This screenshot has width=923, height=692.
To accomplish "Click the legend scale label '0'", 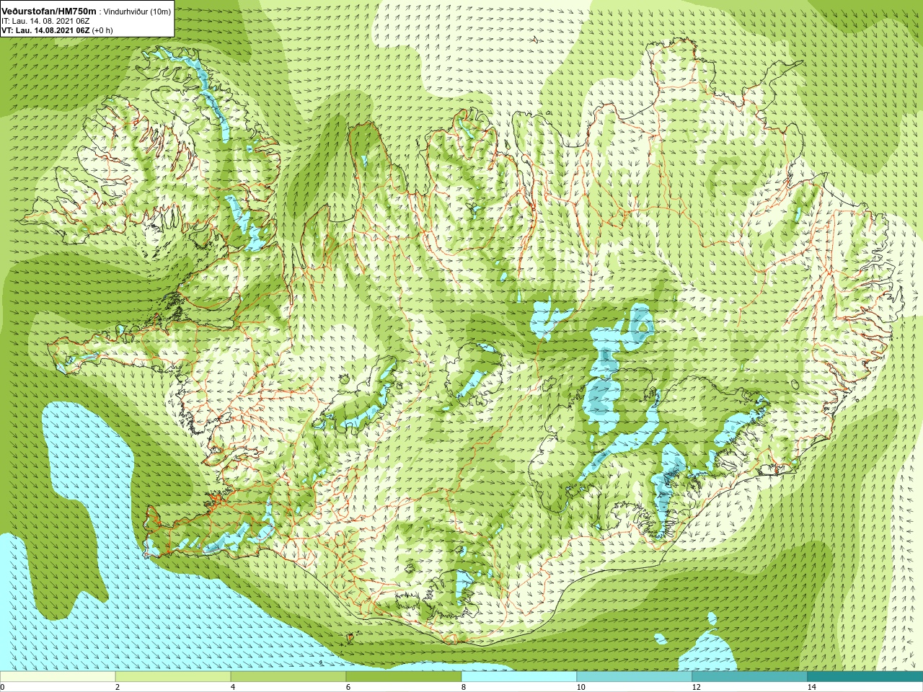I will [x=3, y=687].
